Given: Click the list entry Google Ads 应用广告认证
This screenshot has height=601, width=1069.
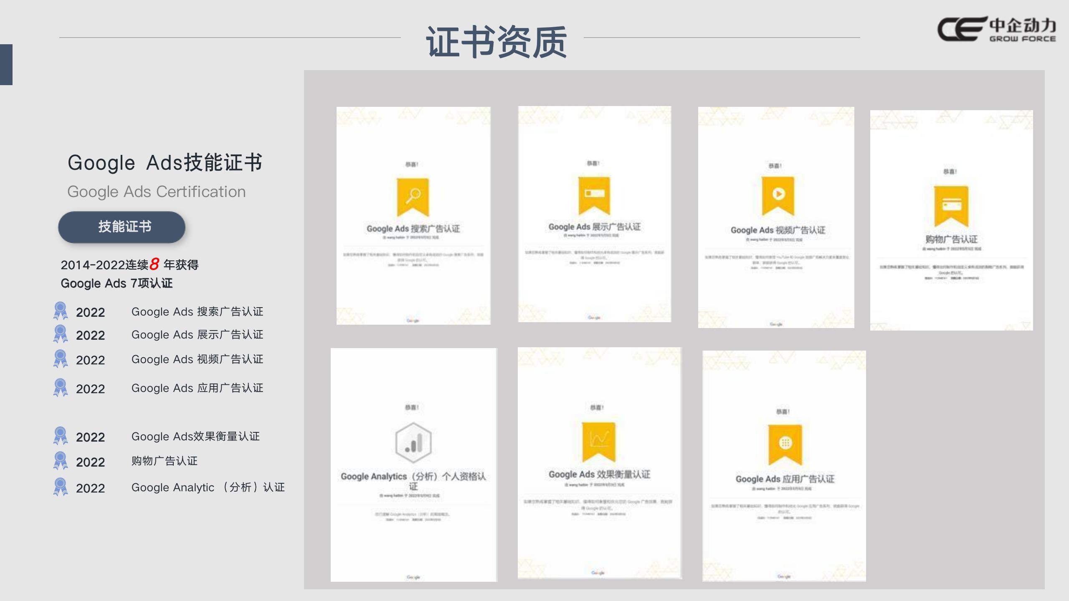Looking at the screenshot, I should point(197,388).
